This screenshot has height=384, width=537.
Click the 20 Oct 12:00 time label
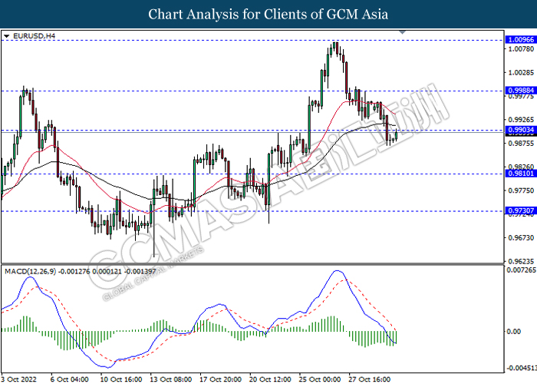tap(270, 379)
